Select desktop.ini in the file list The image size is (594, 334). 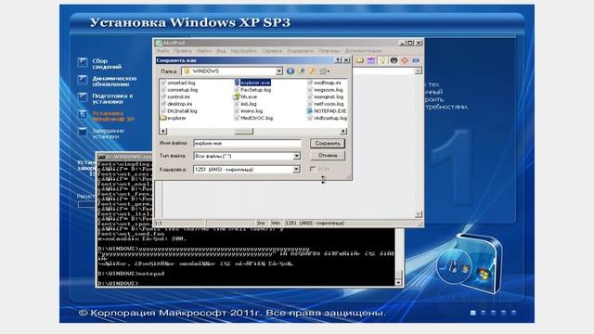point(179,104)
